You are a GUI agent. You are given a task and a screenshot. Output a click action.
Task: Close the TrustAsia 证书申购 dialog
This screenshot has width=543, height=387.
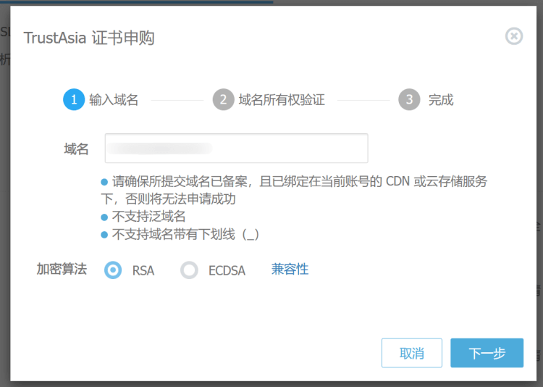[514, 36]
